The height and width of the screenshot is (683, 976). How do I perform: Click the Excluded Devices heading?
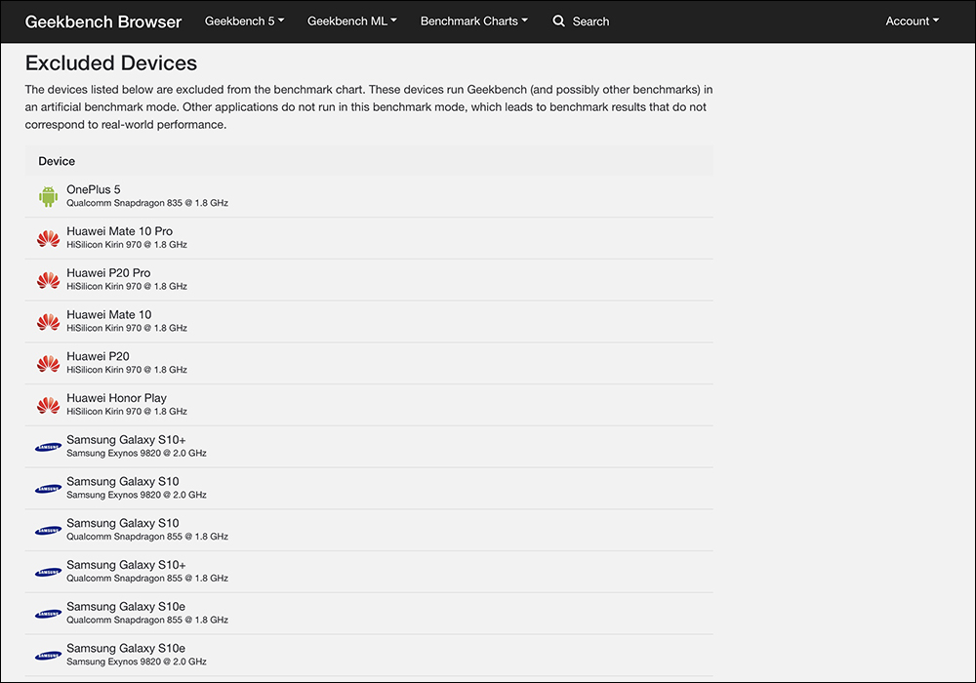(111, 62)
